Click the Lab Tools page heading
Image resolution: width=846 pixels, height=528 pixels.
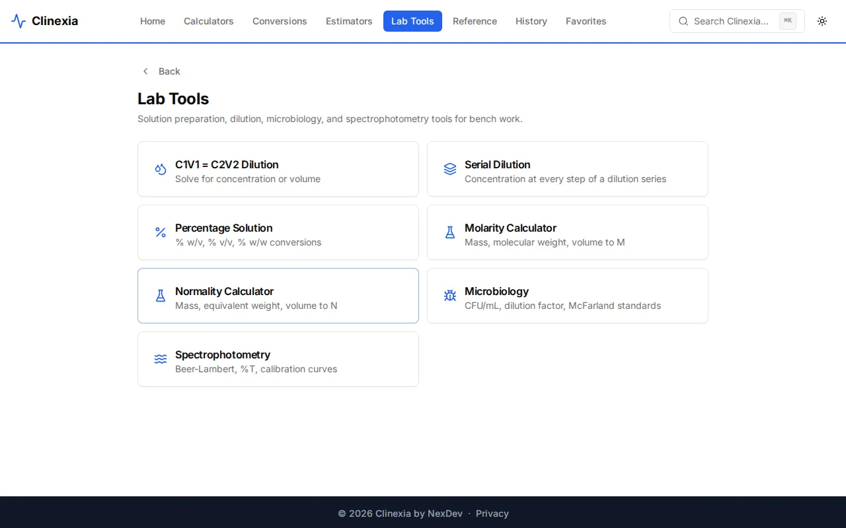[x=173, y=99]
